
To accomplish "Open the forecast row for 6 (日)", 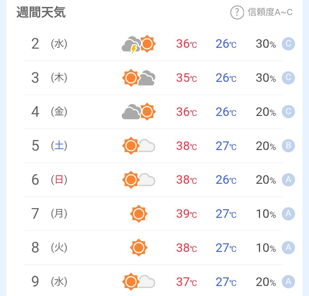I will click(x=153, y=180).
